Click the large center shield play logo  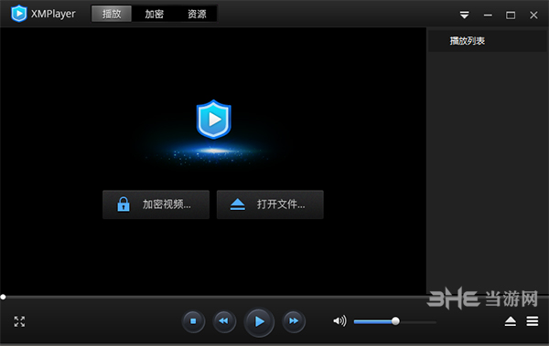pyautogui.click(x=213, y=120)
